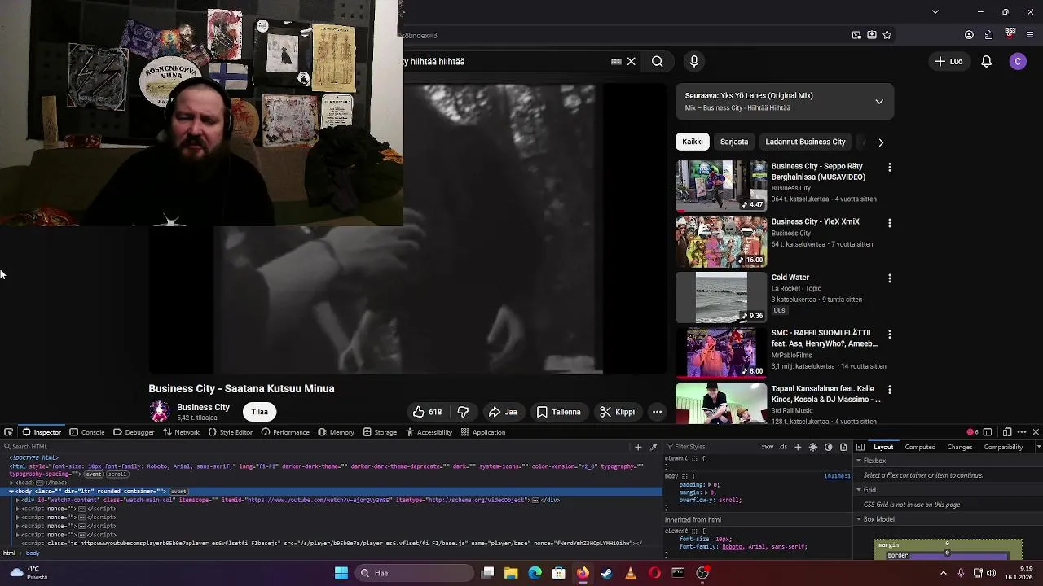Activate the eyedropper color picker tool
This screenshot has width=1043, height=586.
654,447
